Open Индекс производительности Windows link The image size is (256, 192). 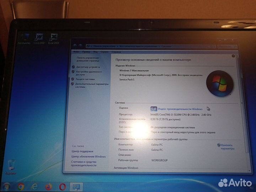180,109
